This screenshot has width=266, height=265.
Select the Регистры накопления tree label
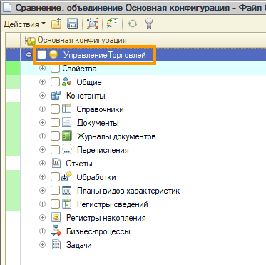pyautogui.click(x=106, y=218)
